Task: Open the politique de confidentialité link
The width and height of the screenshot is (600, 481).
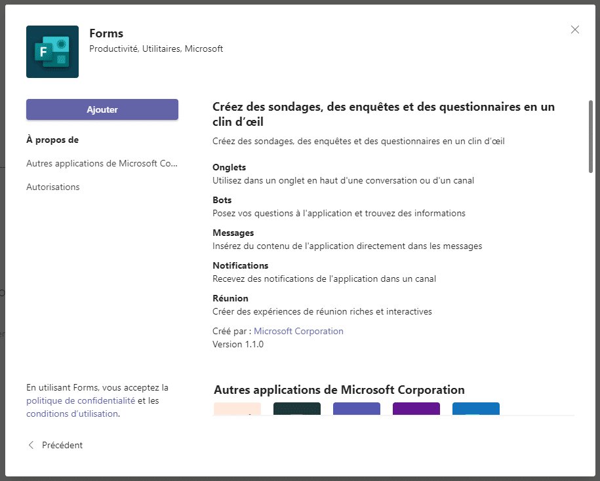Action: pos(81,400)
